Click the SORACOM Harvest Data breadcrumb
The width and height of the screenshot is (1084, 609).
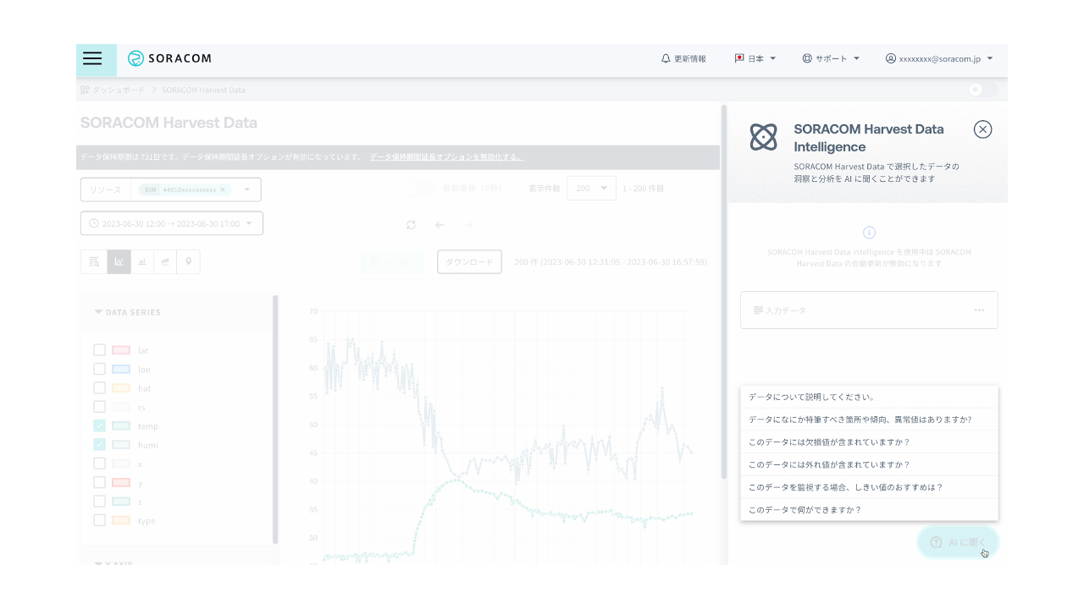(x=203, y=90)
